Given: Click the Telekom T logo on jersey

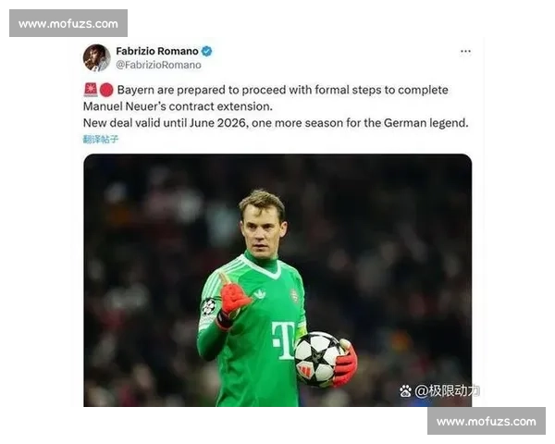Looking at the screenshot, I should (x=283, y=340).
